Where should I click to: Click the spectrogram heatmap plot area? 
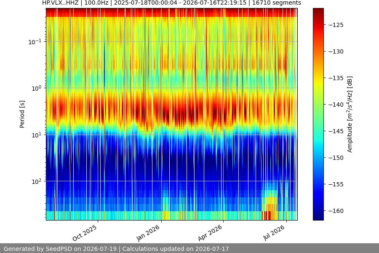click(x=172, y=114)
